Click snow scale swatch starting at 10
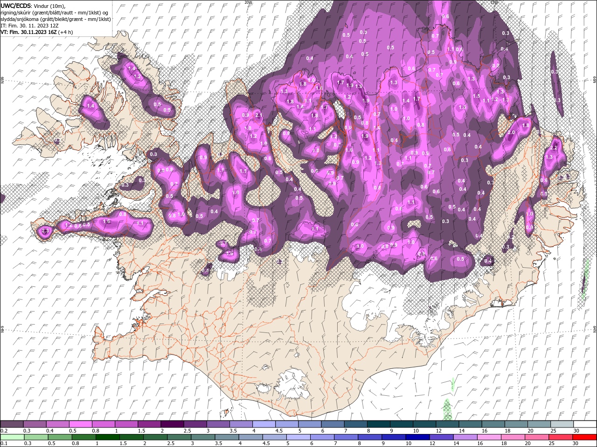This screenshot has width=597, height=447. point(423,424)
